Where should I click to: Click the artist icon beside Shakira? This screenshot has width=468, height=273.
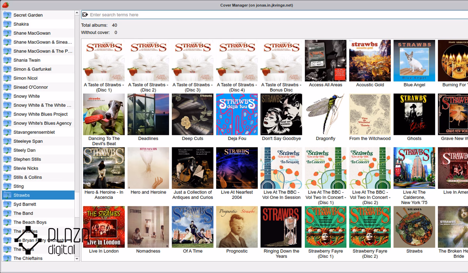coord(7,24)
